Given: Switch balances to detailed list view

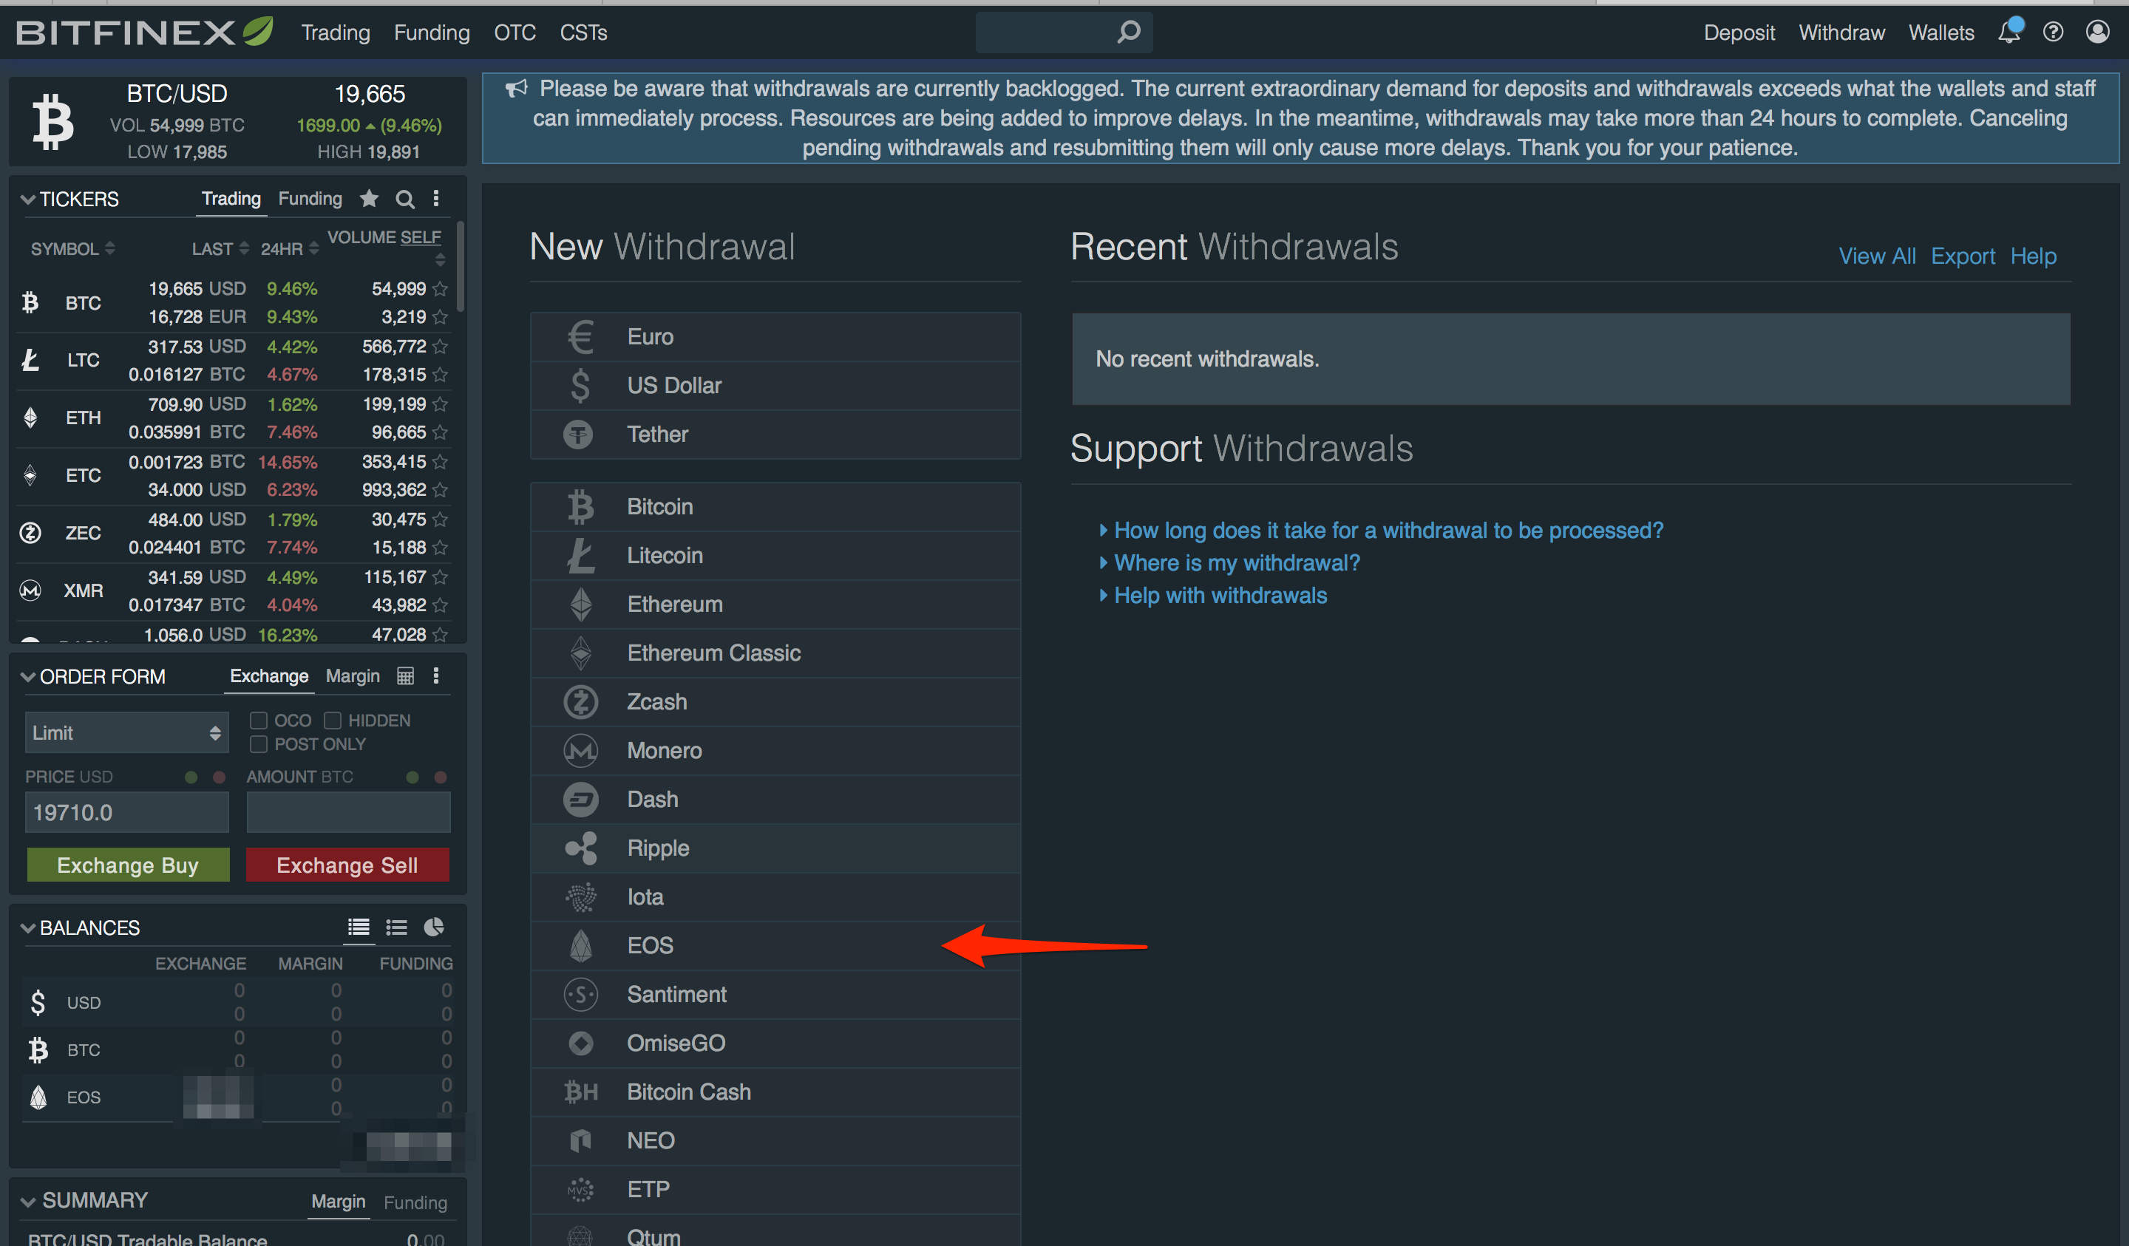Looking at the screenshot, I should click(x=359, y=927).
